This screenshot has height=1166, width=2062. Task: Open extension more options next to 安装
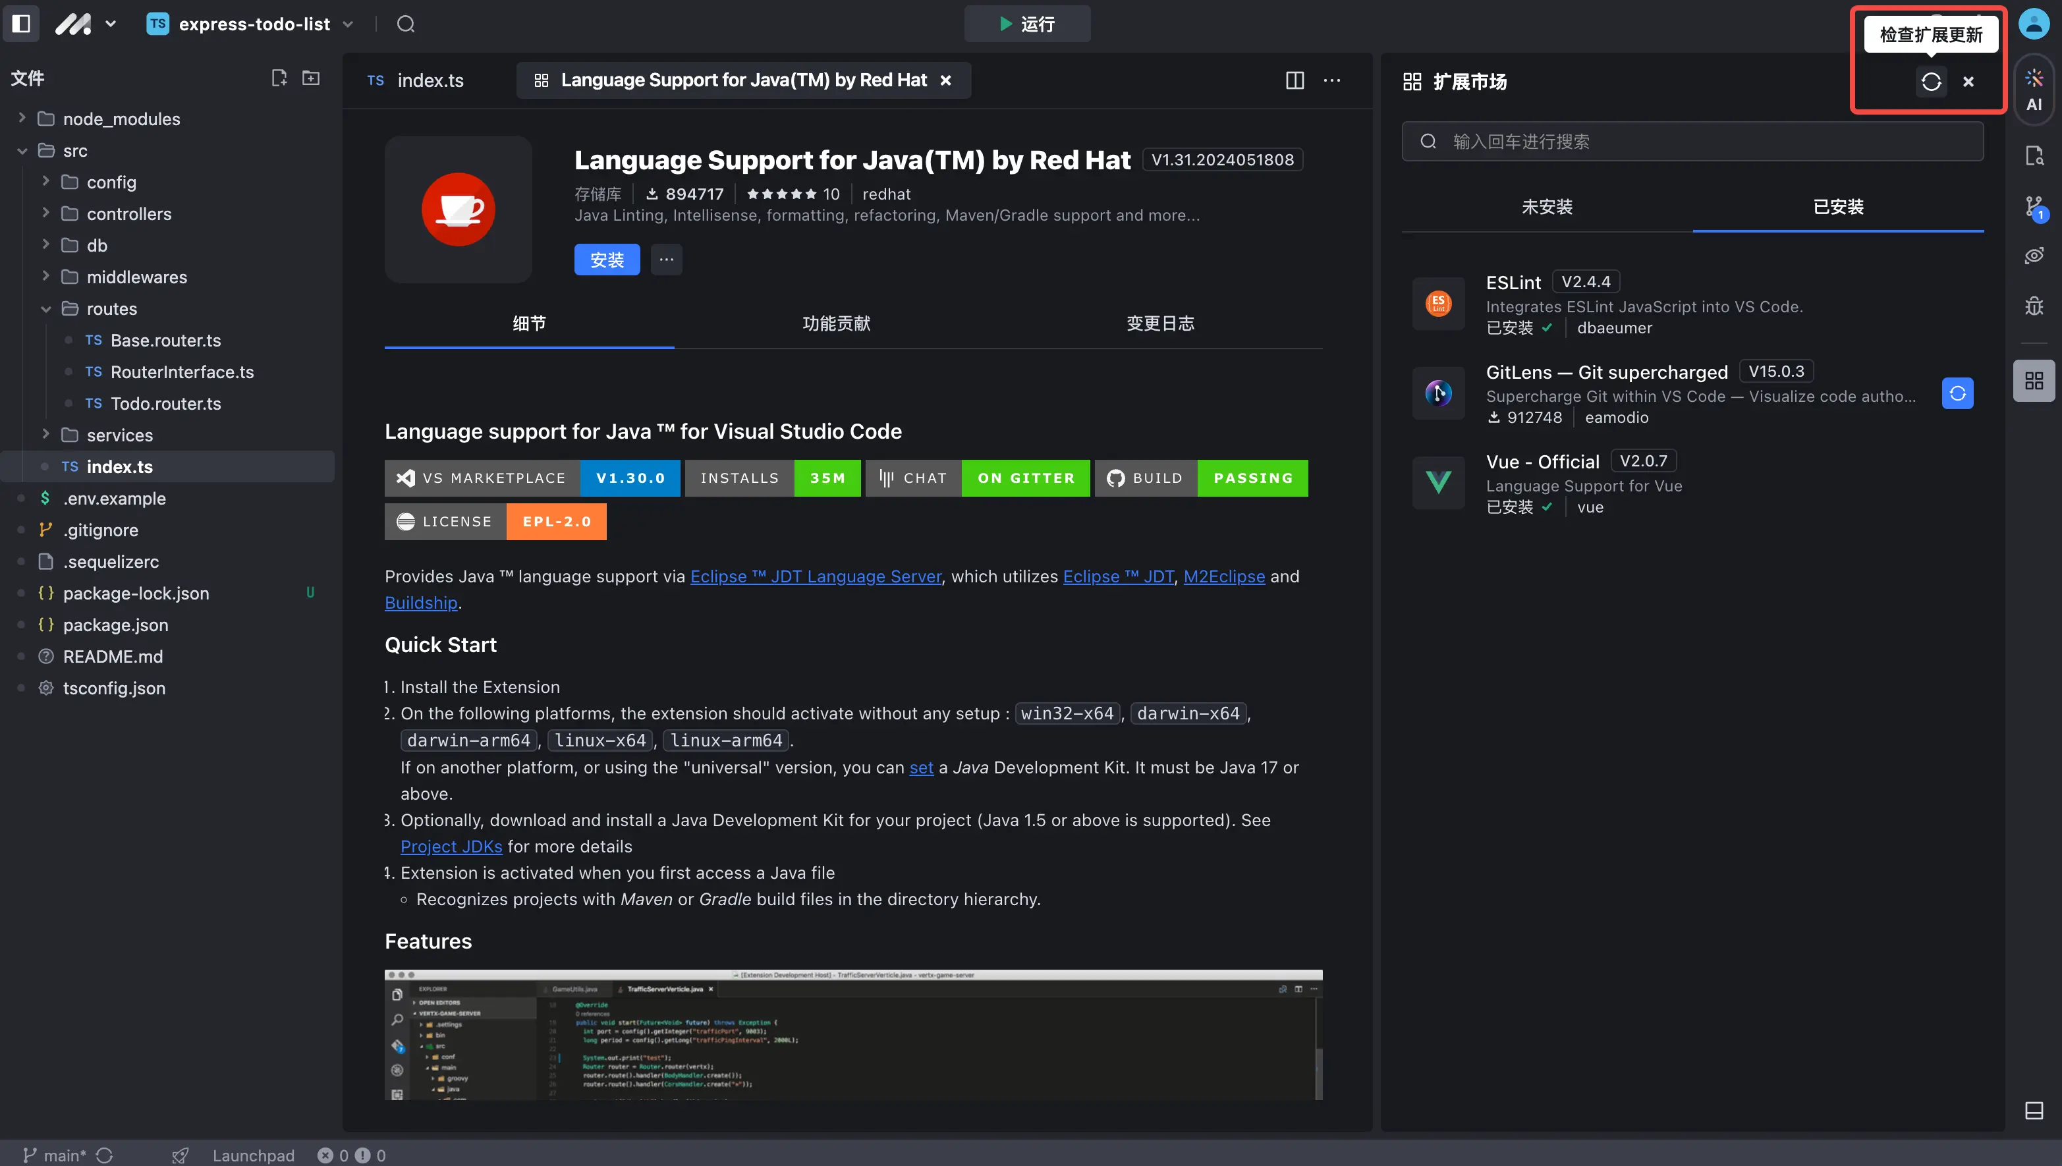tap(666, 260)
